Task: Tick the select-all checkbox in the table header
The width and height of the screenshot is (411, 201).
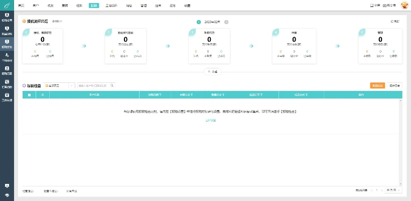Action: pyautogui.click(x=29, y=94)
